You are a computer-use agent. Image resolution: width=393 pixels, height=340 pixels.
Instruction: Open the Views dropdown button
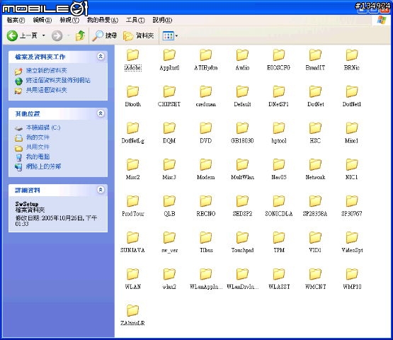(170, 36)
